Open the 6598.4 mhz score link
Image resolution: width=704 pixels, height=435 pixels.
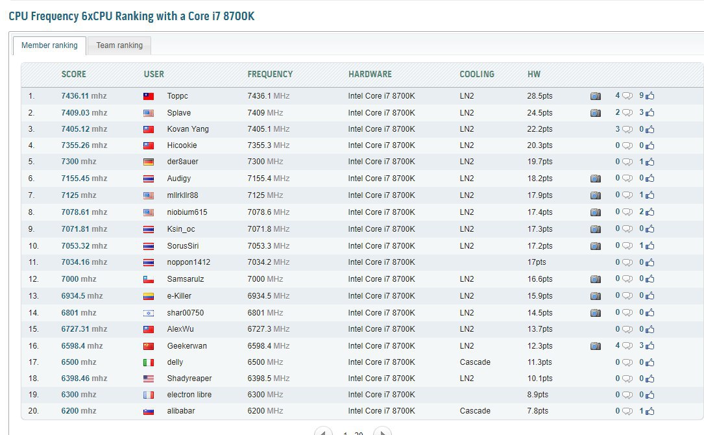(82, 345)
